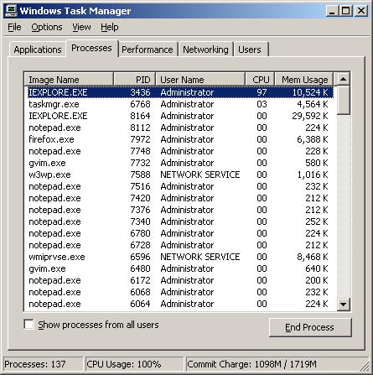Click the scroll up arrow in process list

343,80
